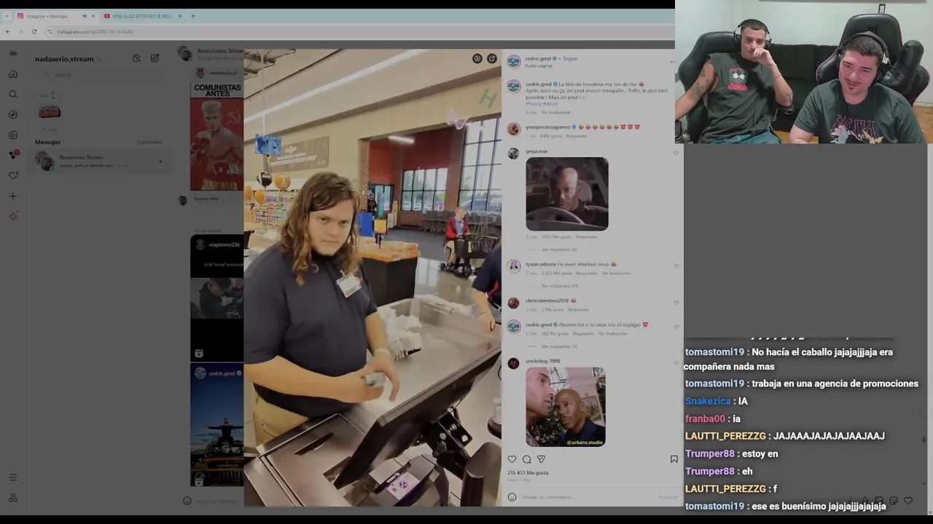Mute the Instagram tab audio icon
The width and height of the screenshot is (933, 524).
click(x=84, y=16)
